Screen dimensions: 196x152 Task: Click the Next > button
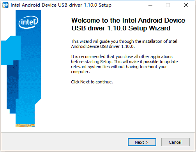142,142
